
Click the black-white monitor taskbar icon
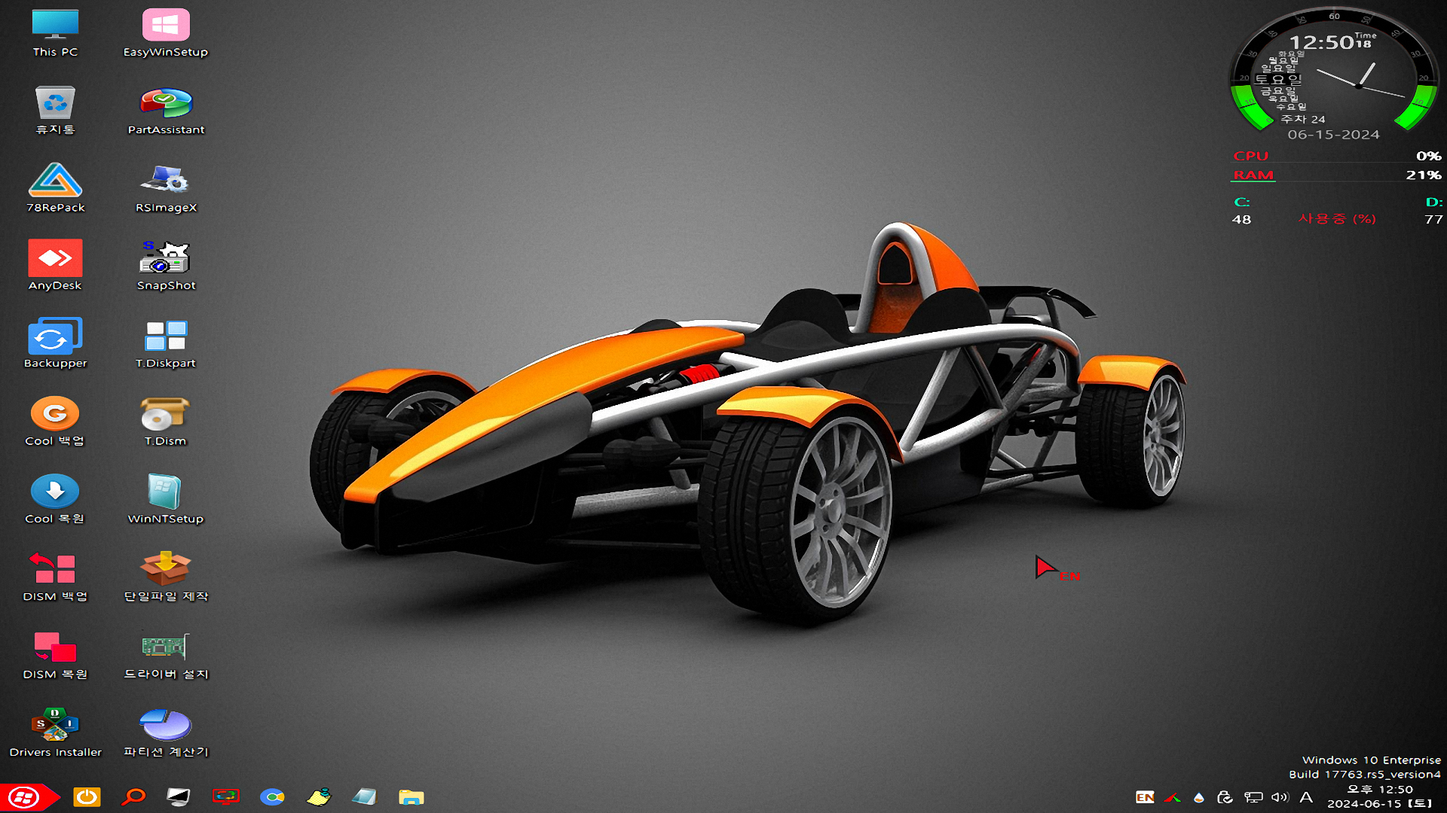179,797
